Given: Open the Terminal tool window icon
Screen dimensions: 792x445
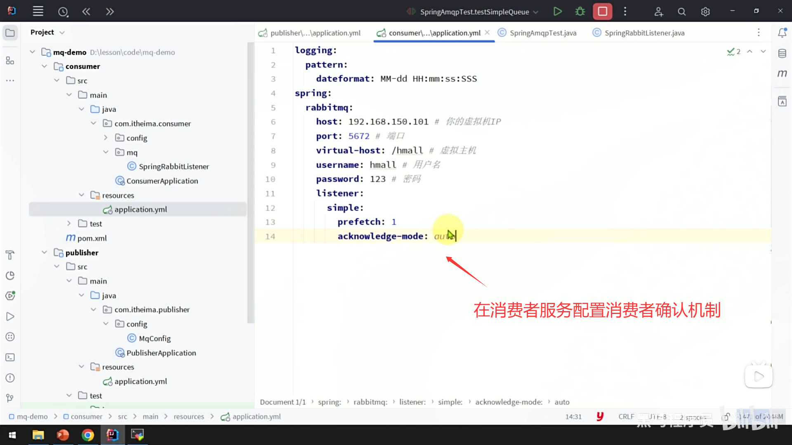Looking at the screenshot, I should pyautogui.click(x=10, y=358).
